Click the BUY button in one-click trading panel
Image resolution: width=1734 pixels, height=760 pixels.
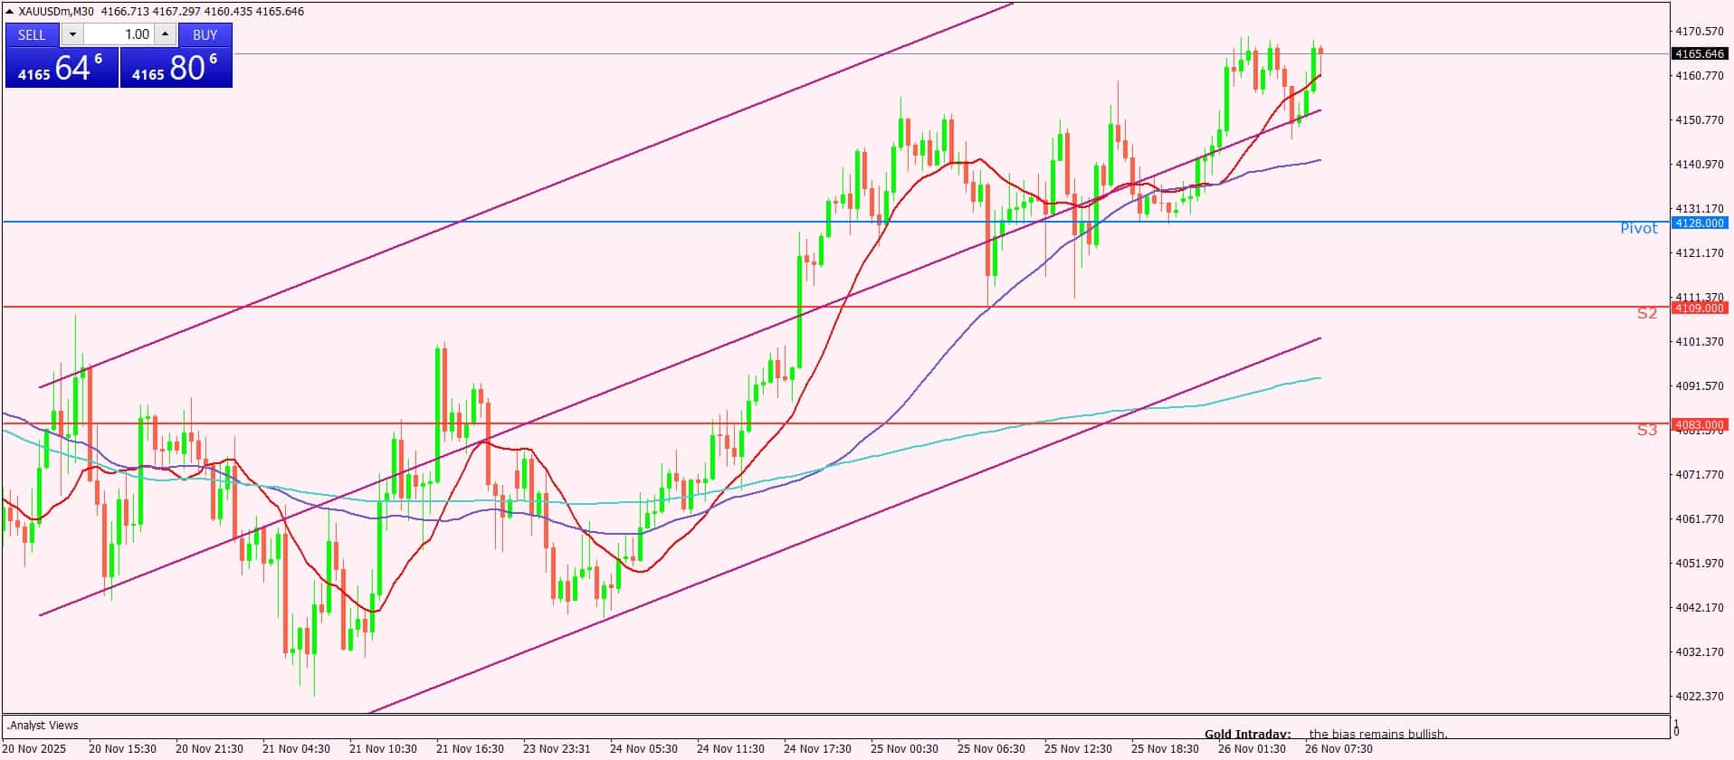coord(205,34)
